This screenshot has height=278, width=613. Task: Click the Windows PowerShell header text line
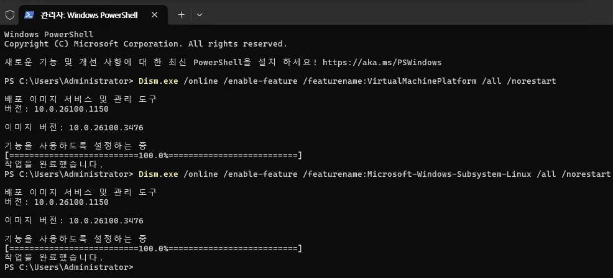[49, 34]
